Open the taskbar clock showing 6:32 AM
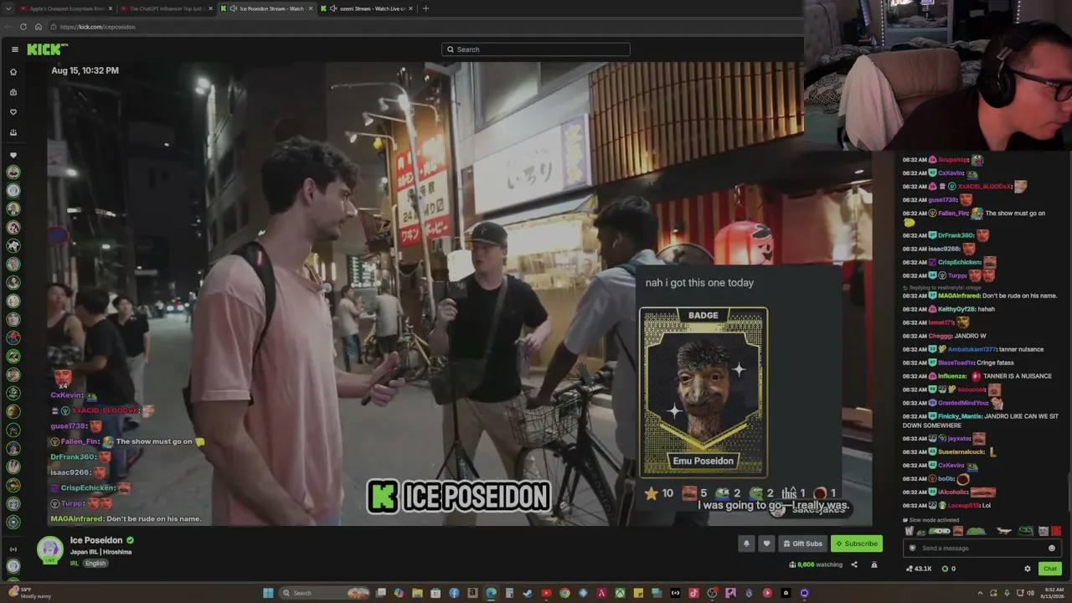This screenshot has width=1072, height=603. point(1053,593)
